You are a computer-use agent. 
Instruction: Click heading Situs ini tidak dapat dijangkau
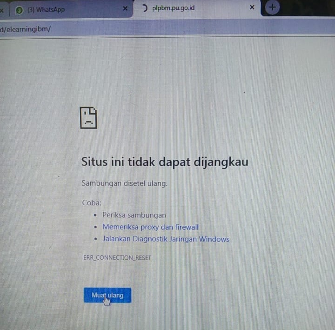coord(165,162)
